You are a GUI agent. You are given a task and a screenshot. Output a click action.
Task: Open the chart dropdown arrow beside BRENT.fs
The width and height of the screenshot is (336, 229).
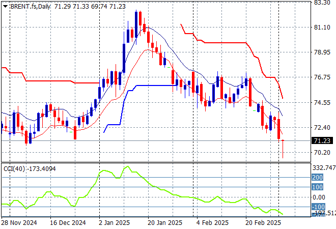(x=5, y=5)
